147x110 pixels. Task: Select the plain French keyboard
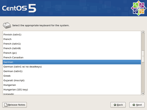point(72,39)
